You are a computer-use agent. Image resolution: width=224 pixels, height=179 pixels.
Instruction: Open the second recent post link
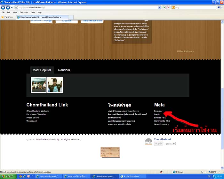(127, 114)
